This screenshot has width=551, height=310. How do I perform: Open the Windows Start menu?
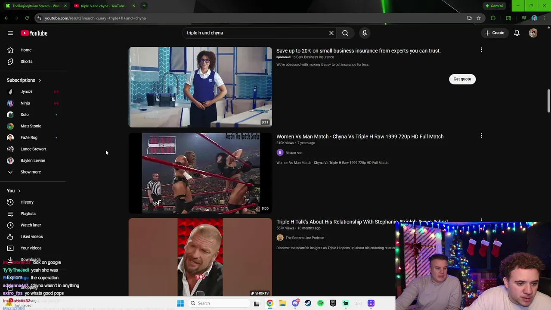click(180, 303)
